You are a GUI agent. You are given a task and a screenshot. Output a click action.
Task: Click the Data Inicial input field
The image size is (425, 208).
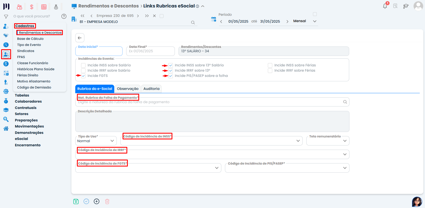tap(99, 52)
